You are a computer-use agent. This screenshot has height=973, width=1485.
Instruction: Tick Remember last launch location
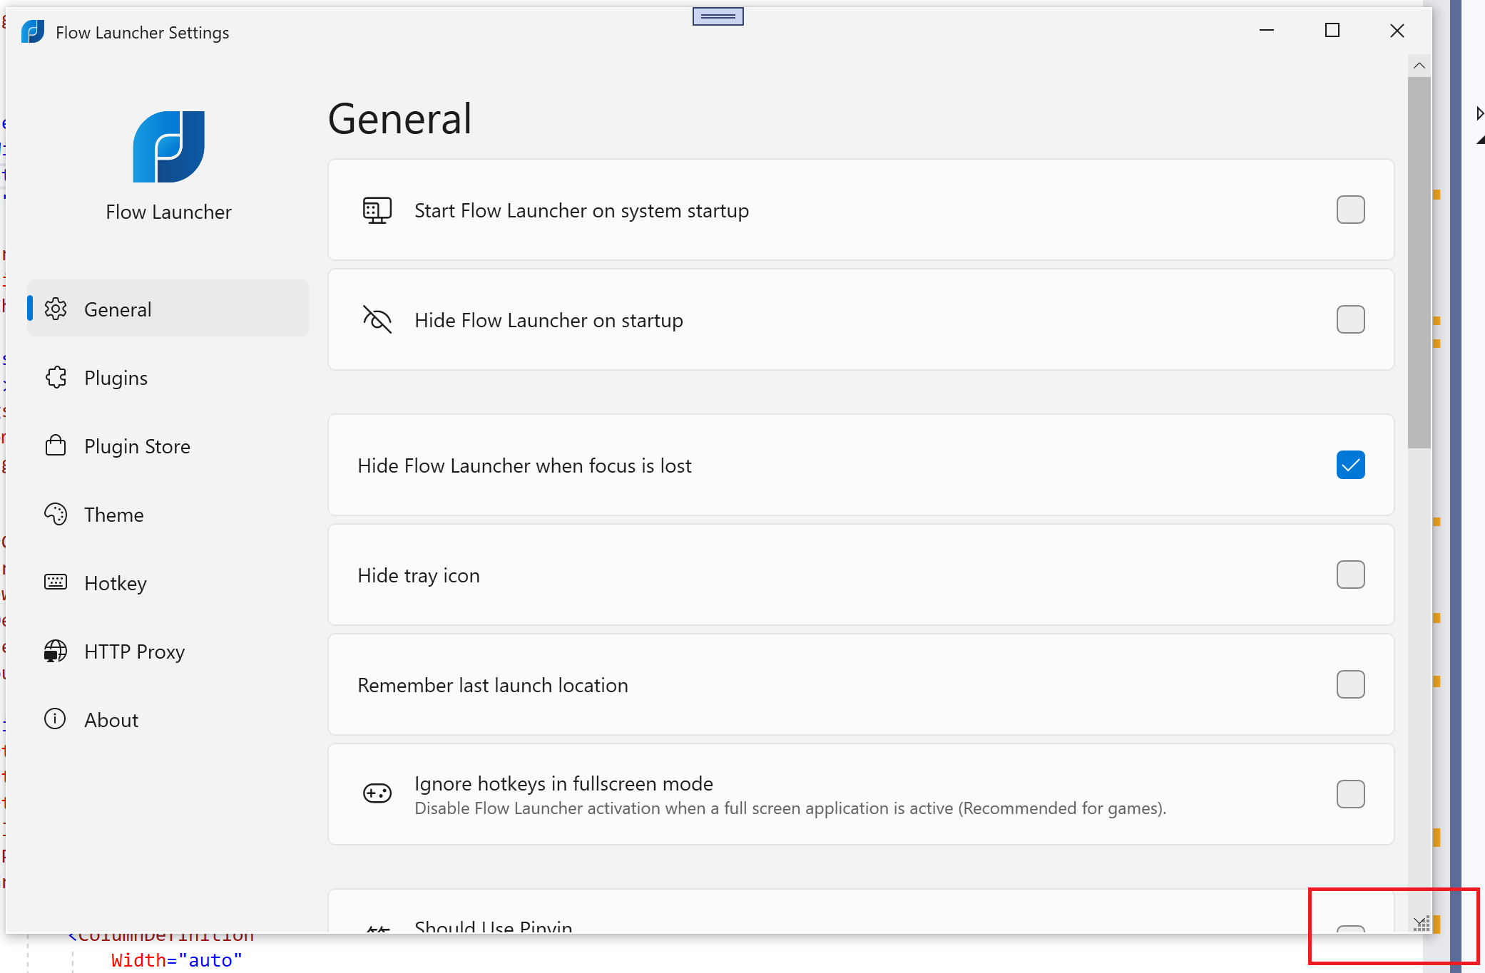point(1349,684)
